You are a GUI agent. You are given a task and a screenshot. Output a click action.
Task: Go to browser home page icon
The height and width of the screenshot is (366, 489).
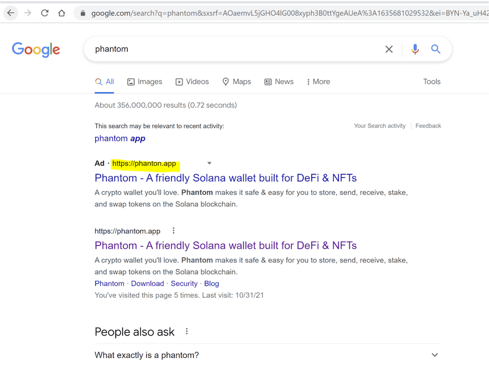tap(62, 13)
